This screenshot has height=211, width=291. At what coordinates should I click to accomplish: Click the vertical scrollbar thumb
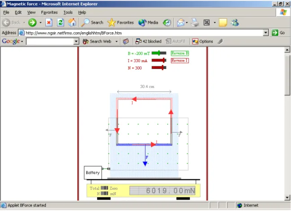(287, 76)
